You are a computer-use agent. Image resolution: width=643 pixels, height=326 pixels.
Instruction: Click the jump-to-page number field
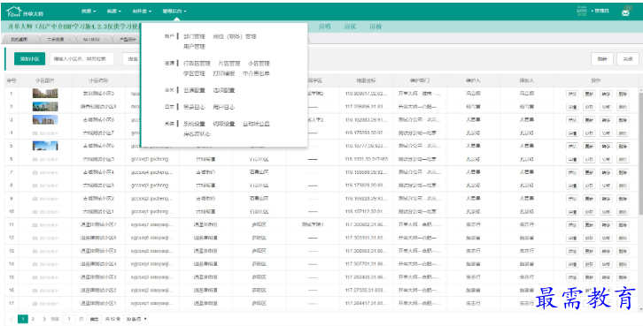click(x=69, y=319)
